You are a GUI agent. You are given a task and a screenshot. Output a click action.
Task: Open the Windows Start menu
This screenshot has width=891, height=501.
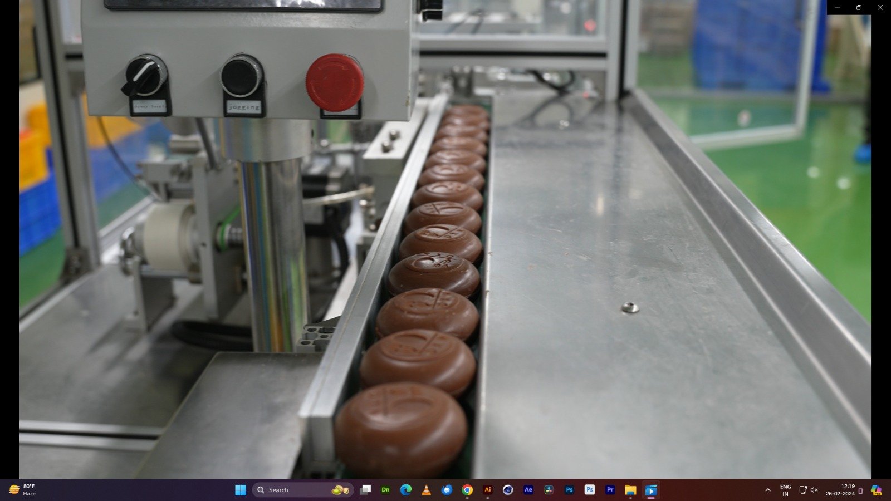(x=241, y=490)
